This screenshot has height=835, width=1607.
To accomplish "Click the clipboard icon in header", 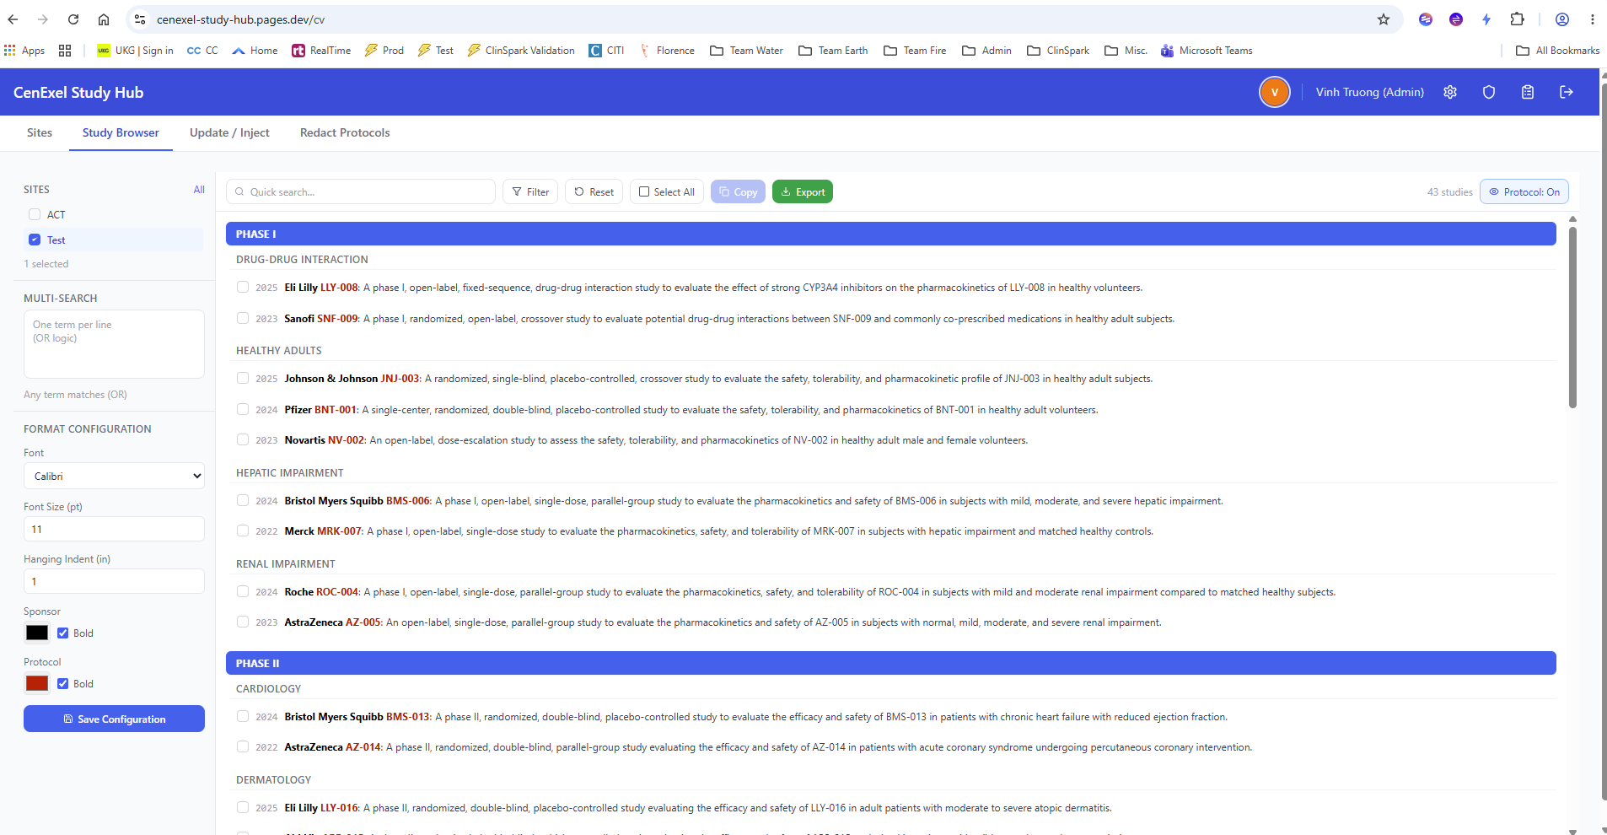I will tap(1528, 92).
